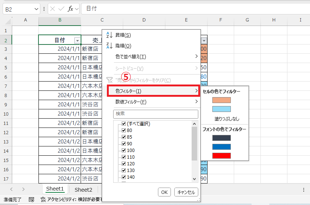Expand the 色で並べ替え submenu arrow

point(196,56)
